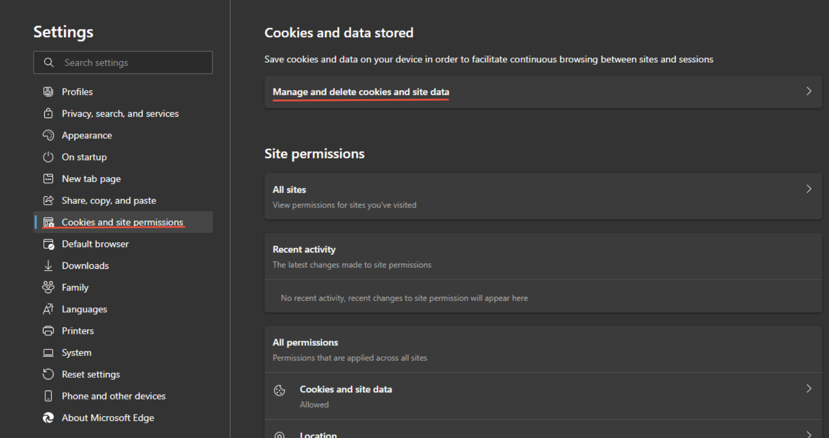
Task: Click the No recent activity message
Action: click(404, 298)
